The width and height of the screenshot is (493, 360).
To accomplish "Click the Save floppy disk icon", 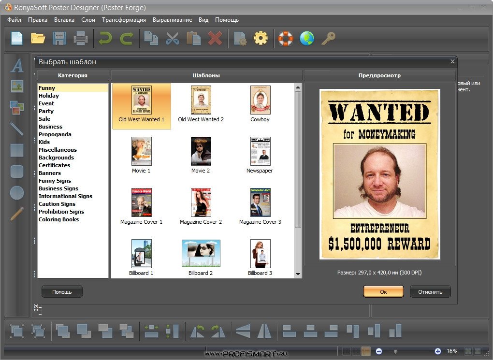I will 59,38.
